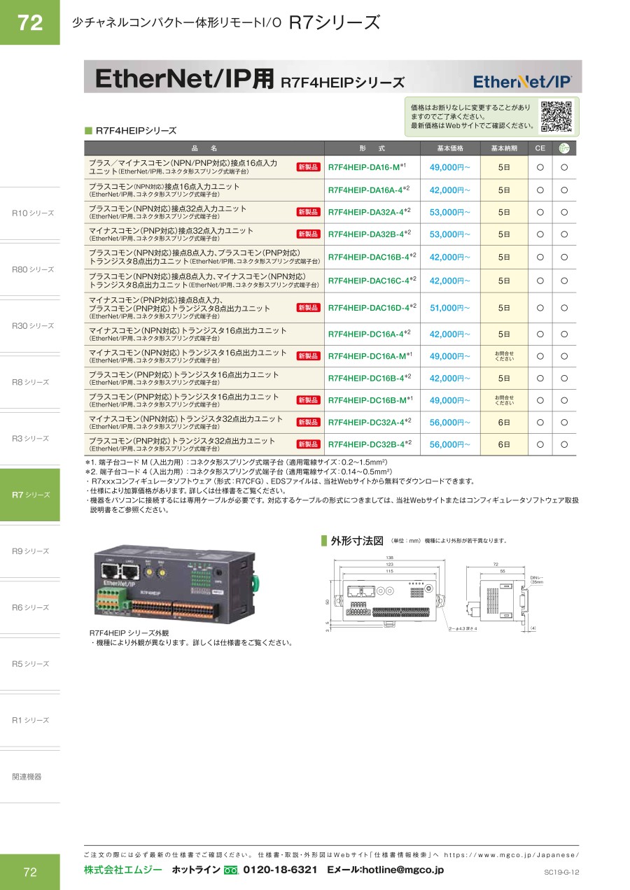Click the green RoHS icon in table header
This screenshot has height=890, width=630.
(563, 148)
